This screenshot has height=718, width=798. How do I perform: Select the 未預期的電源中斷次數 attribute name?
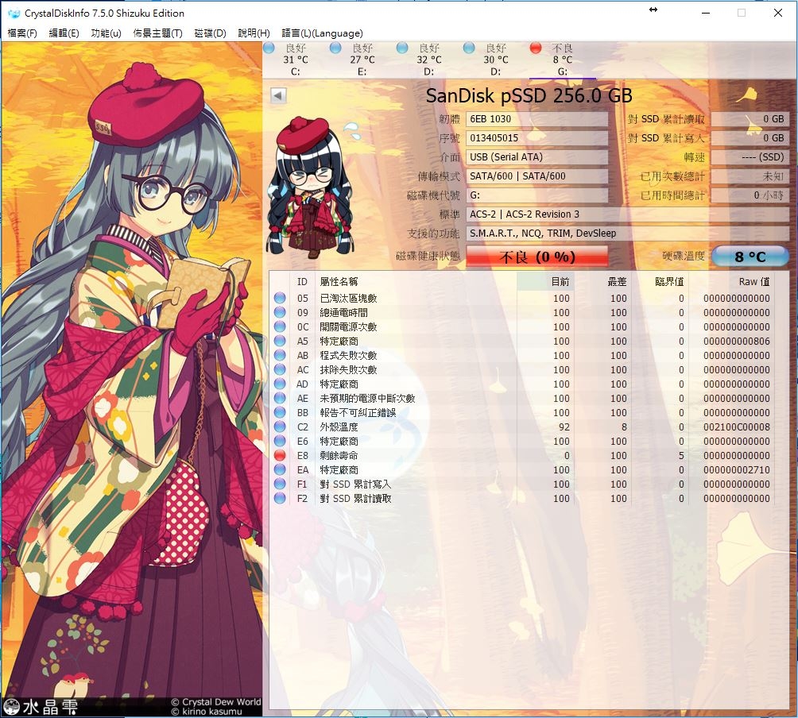click(367, 398)
